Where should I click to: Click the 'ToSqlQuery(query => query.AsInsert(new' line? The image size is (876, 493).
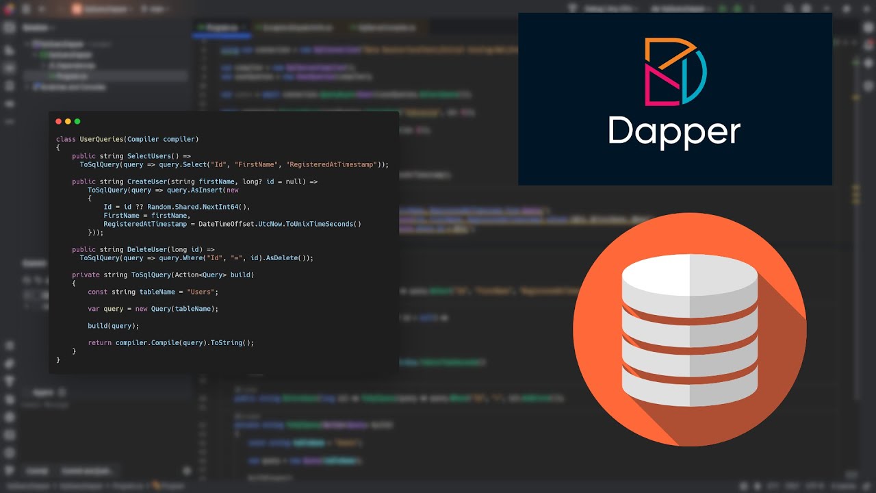tap(163, 190)
